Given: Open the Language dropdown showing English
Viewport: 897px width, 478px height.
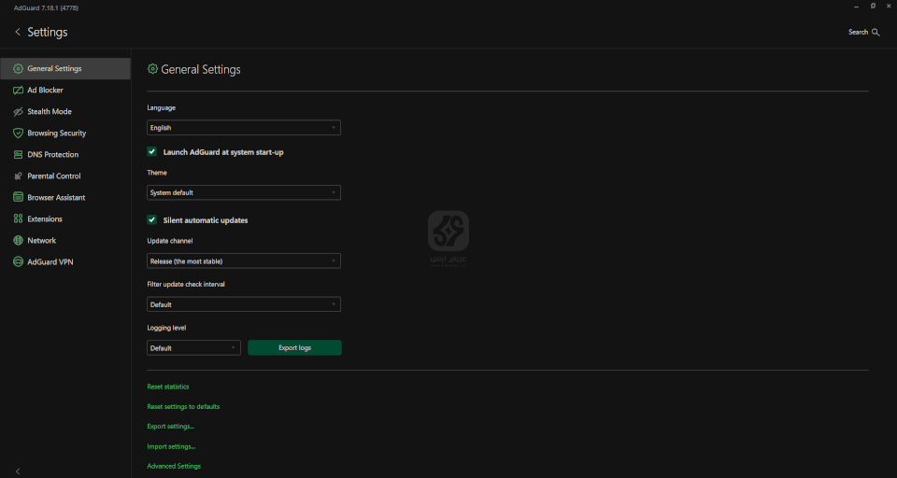Looking at the screenshot, I should 244,128.
